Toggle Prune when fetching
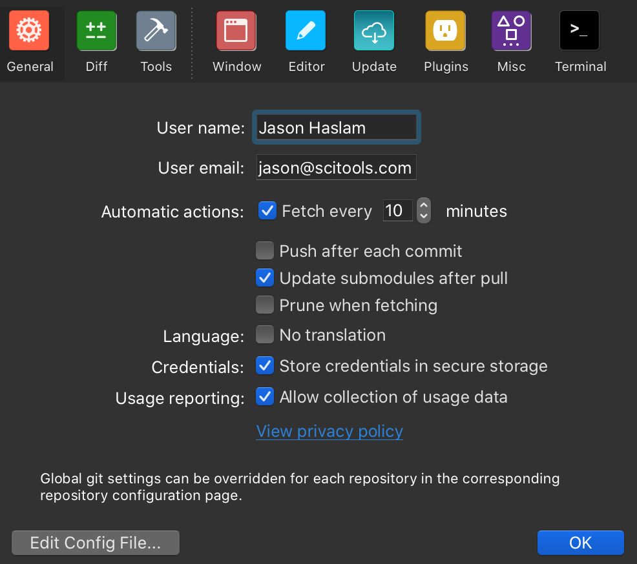The image size is (637, 564). click(265, 305)
